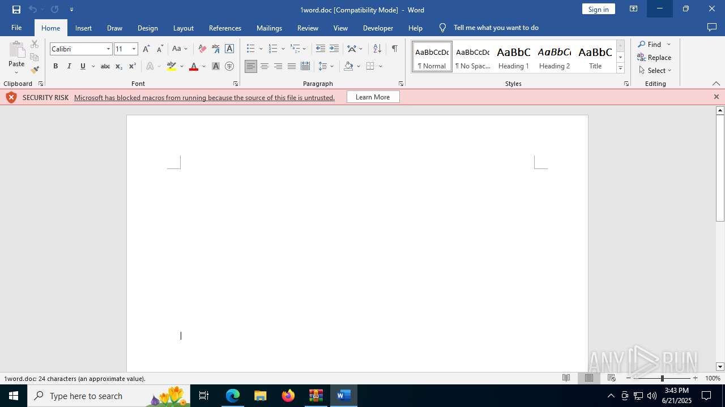Increase paragraph indent

pyautogui.click(x=334, y=49)
